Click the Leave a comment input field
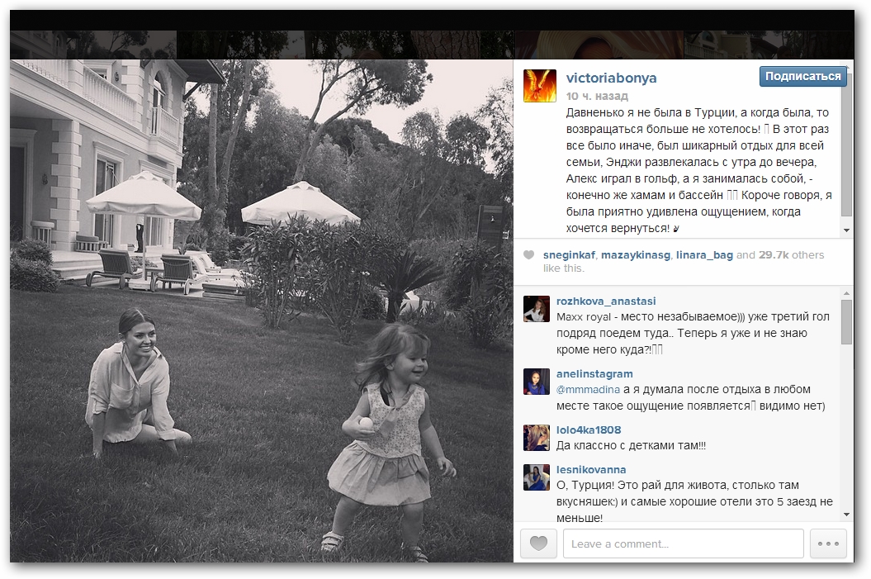This screenshot has height=579, width=871. [x=684, y=543]
